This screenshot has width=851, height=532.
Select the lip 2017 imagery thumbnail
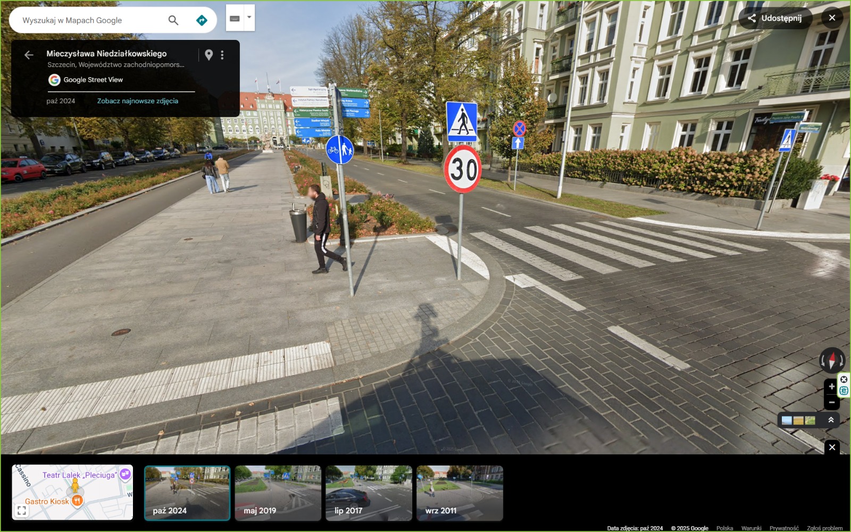[x=369, y=493]
